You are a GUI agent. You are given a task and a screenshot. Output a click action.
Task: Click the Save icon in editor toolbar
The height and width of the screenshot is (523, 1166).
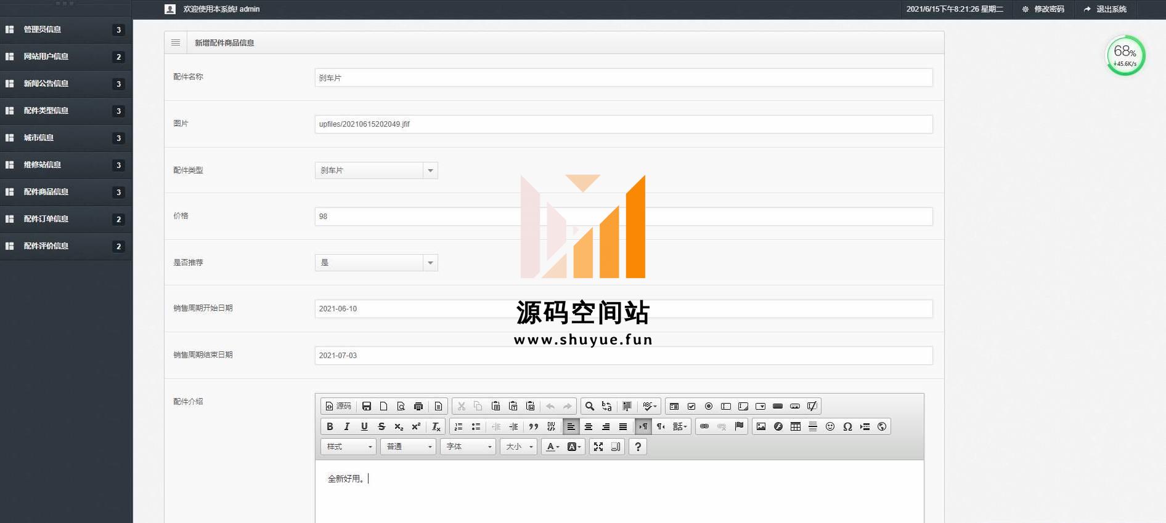[x=367, y=406]
